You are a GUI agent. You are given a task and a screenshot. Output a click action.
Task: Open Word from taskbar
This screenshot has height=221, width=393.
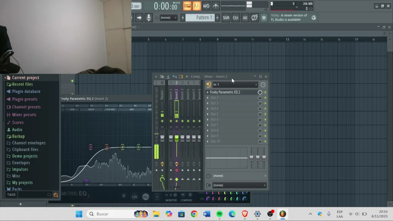(x=207, y=214)
